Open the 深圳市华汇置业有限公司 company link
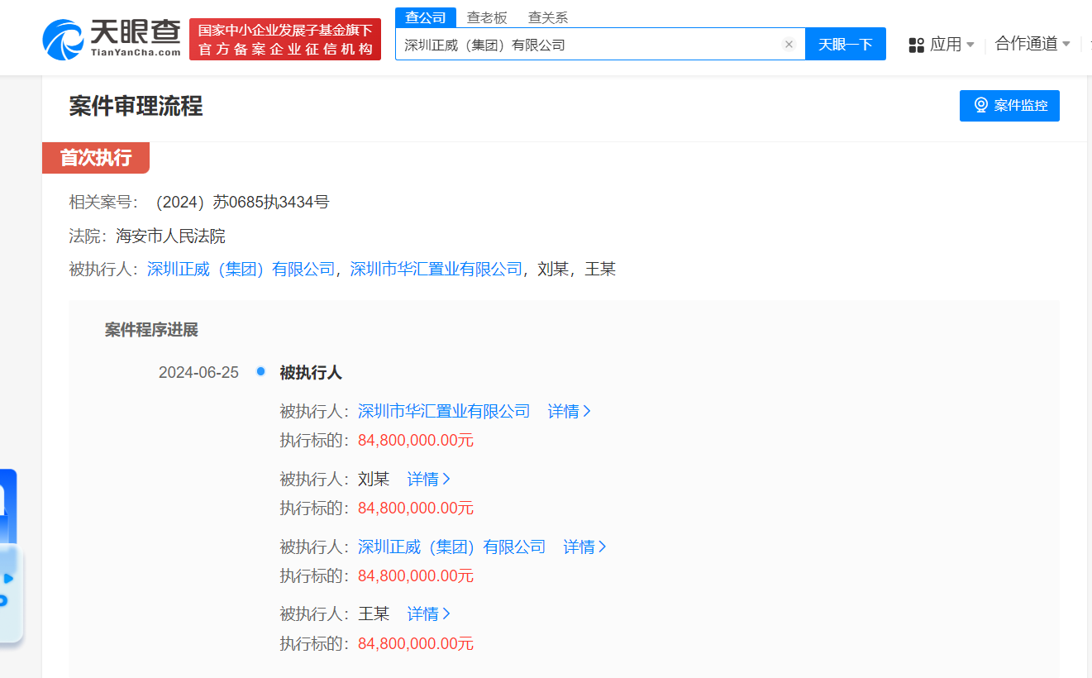The width and height of the screenshot is (1092, 678). (x=441, y=411)
